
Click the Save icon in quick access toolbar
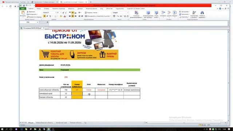(24, 5)
